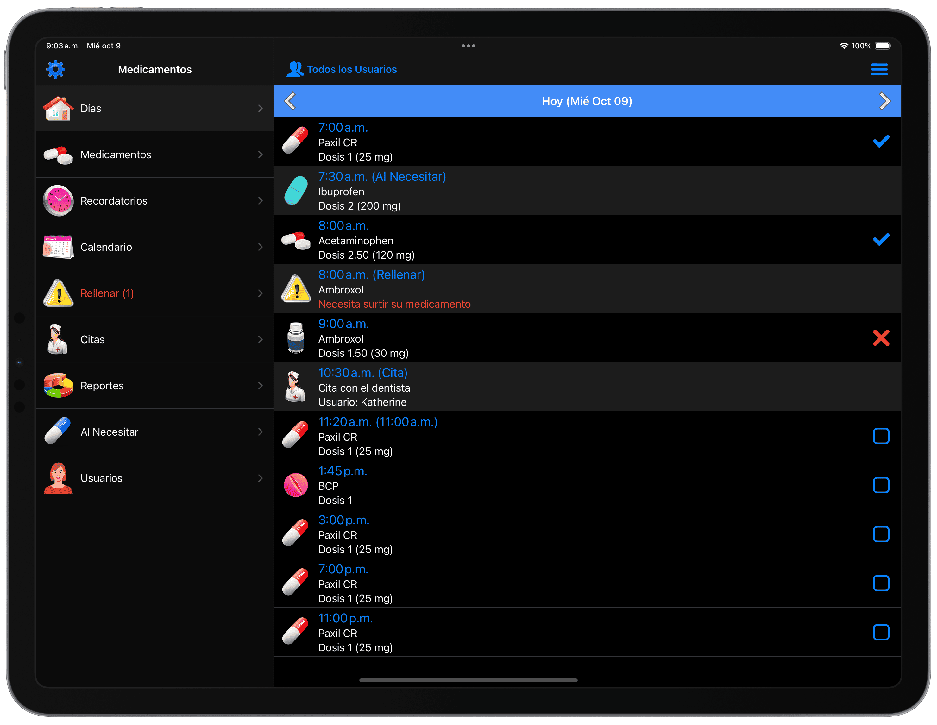Expand the Rellenar row chevron
This screenshot has width=937, height=725.
coord(261,293)
